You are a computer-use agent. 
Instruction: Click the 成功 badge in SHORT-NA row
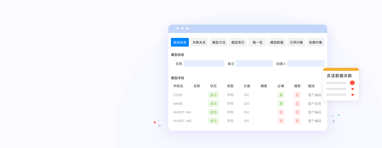click(x=213, y=112)
